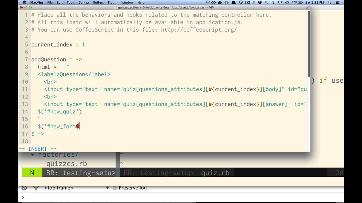This screenshot has width=362, height=203.
Task: Open the Buffers menu
Action: [x=98, y=3]
